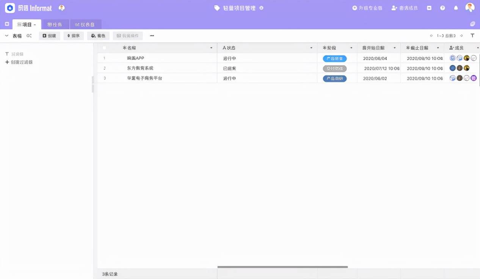Toggle the select-all checkbox in table header
This screenshot has height=279, width=480.
104,48
